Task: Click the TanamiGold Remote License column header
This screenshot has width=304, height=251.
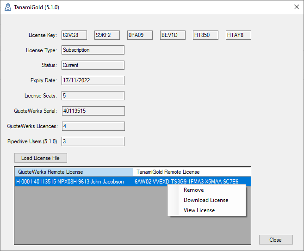Action: point(192,172)
